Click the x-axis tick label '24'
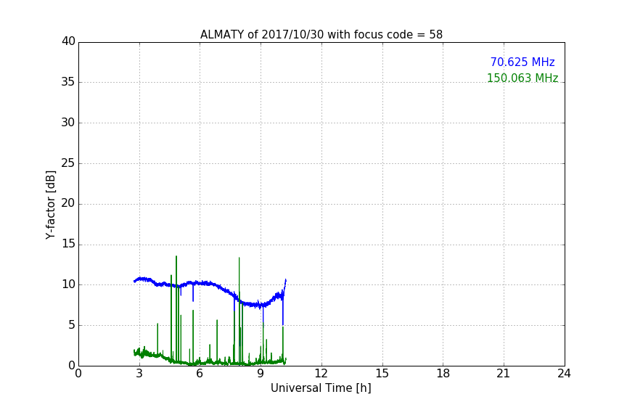 pyautogui.click(x=564, y=374)
